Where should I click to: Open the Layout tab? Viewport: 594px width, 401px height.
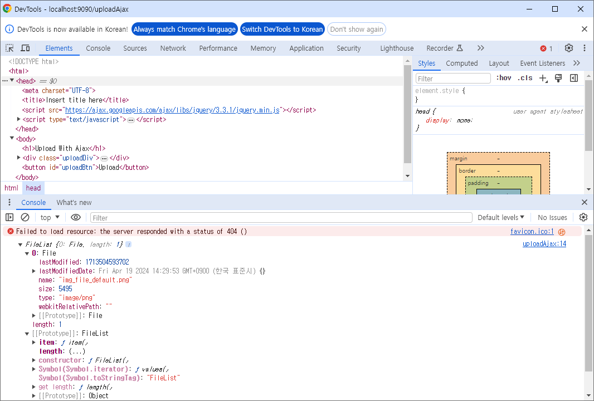(499, 63)
